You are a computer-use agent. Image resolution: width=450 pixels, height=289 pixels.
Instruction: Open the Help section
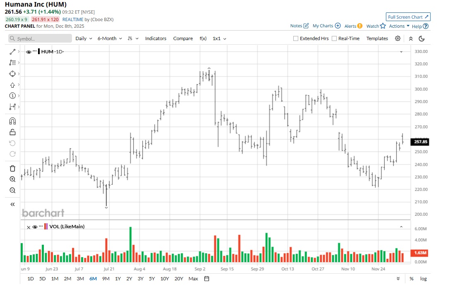point(420,26)
